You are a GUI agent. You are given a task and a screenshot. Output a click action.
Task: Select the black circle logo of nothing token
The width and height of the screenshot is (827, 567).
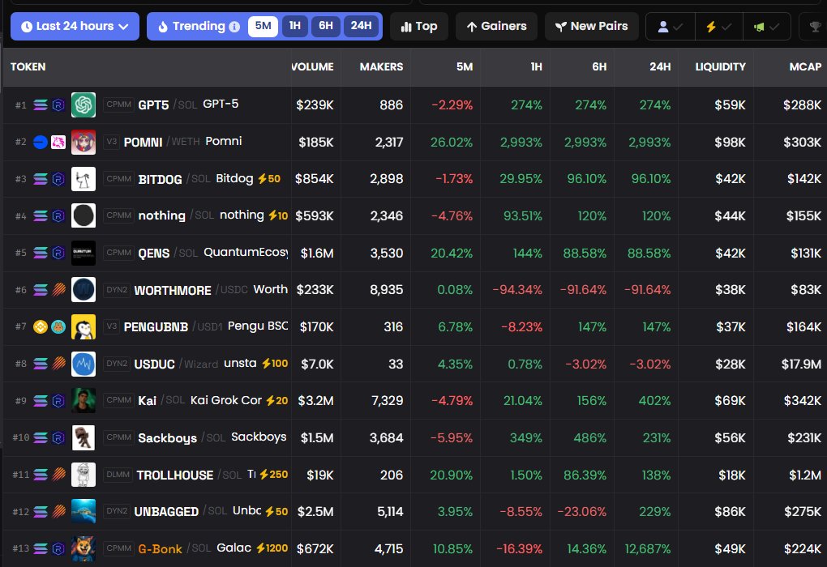84,215
